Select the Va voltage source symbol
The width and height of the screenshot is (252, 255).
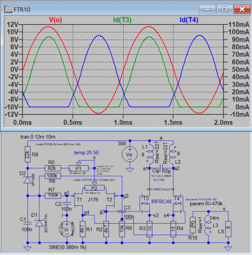[x=130, y=154]
